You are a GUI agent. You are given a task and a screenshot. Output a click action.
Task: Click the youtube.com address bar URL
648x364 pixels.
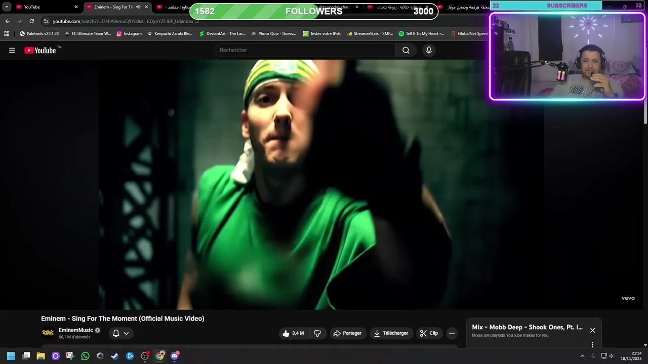tap(126, 21)
